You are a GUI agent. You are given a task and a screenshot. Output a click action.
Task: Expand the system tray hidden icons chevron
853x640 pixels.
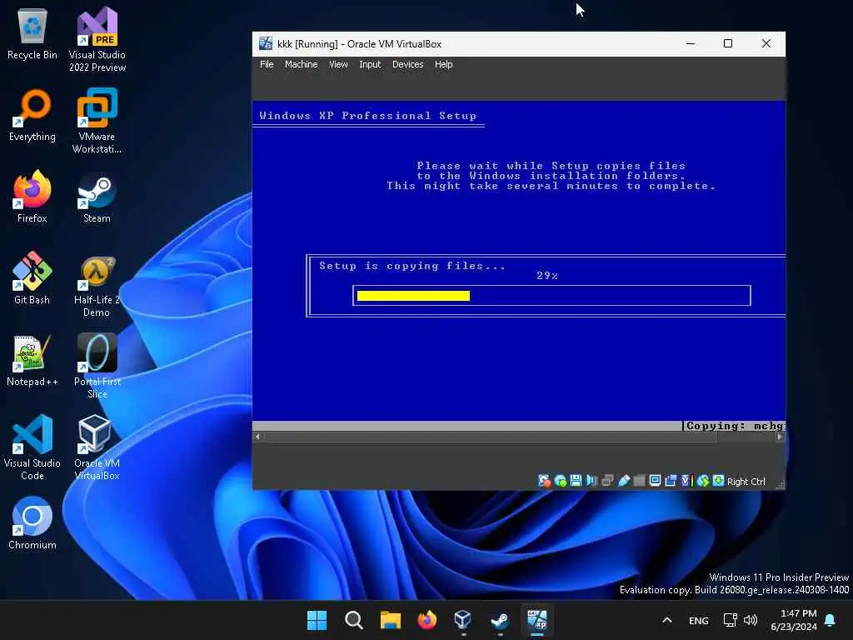667,620
